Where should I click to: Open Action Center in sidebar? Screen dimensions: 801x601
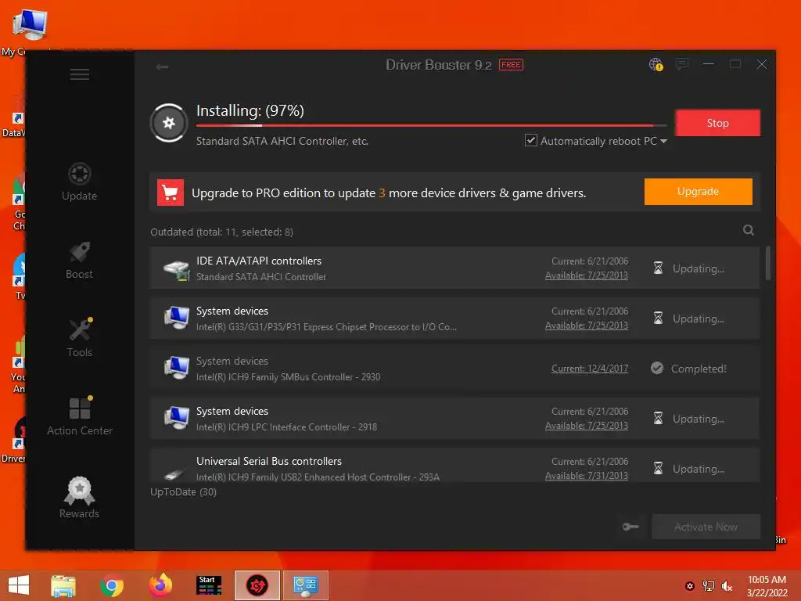pyautogui.click(x=80, y=416)
